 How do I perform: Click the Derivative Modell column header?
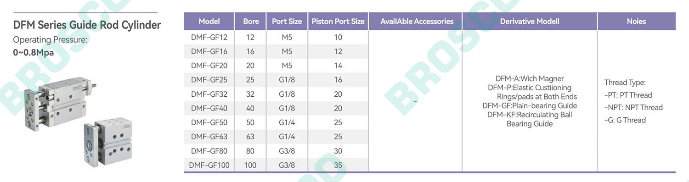click(530, 21)
